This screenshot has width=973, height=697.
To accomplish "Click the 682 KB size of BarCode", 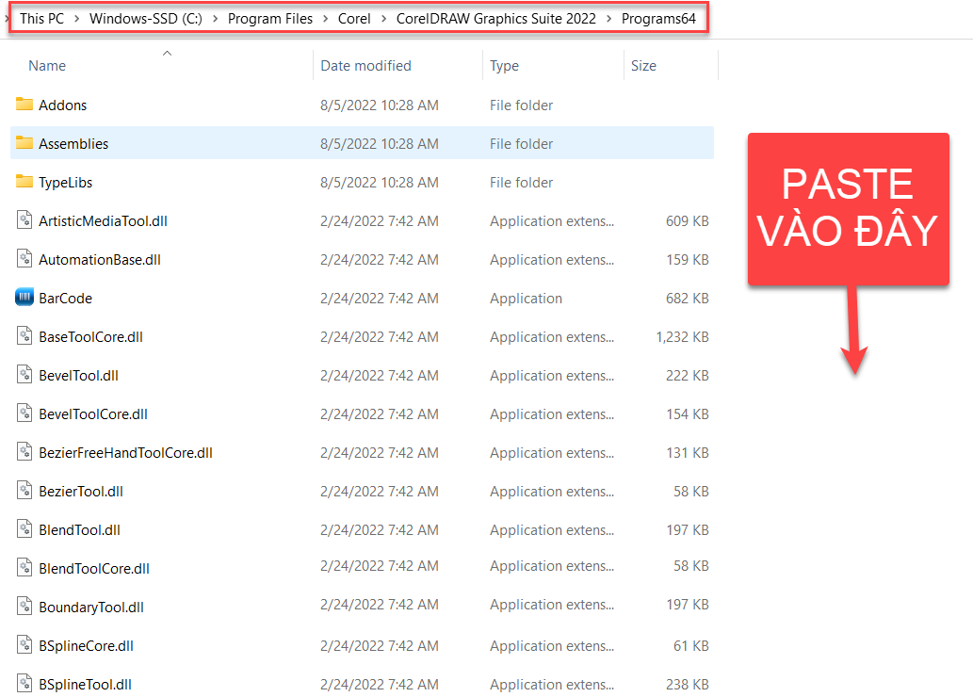I will point(687,298).
